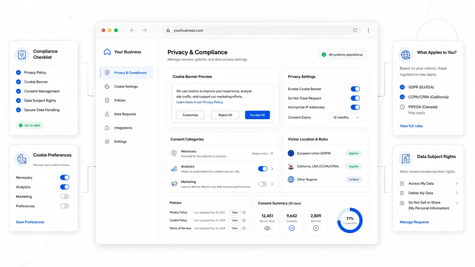Toggle Enable Cookie Banner switch
Image resolution: width=475 pixels, height=267 pixels.
[355, 89]
